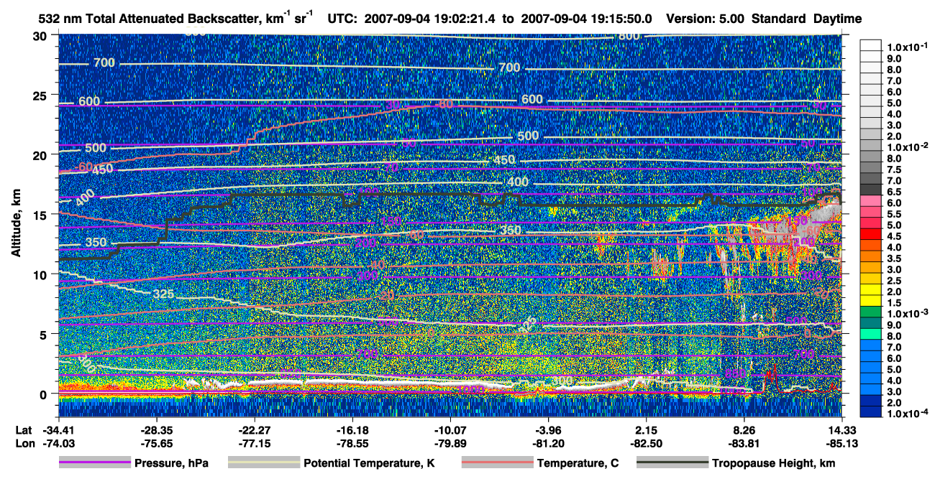Viewport: 935px width, 479px height.
Task: Click the colorbar label 1.0x10-2
Action: (908, 147)
